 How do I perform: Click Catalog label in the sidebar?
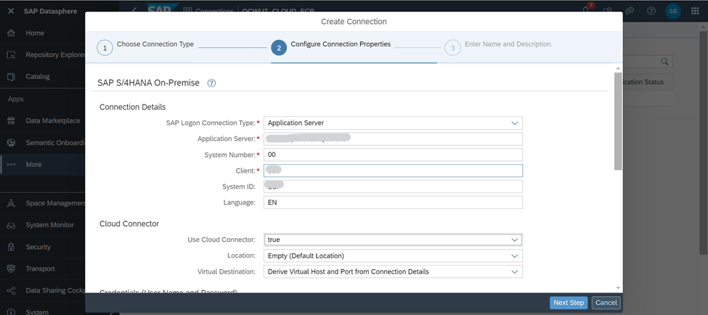pos(38,76)
